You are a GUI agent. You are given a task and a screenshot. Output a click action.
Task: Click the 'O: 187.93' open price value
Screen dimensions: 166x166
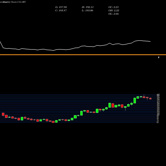[61, 7]
